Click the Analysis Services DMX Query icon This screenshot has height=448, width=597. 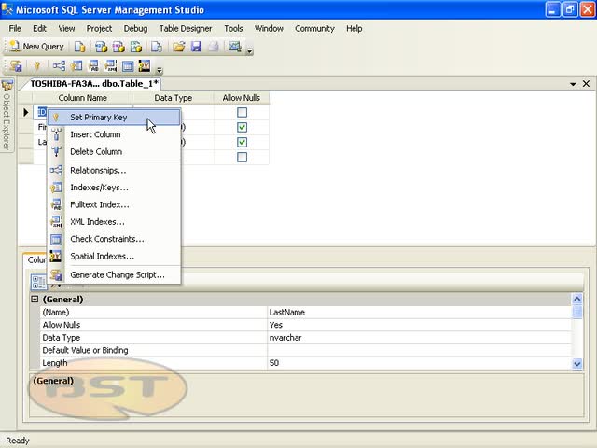click(118, 47)
